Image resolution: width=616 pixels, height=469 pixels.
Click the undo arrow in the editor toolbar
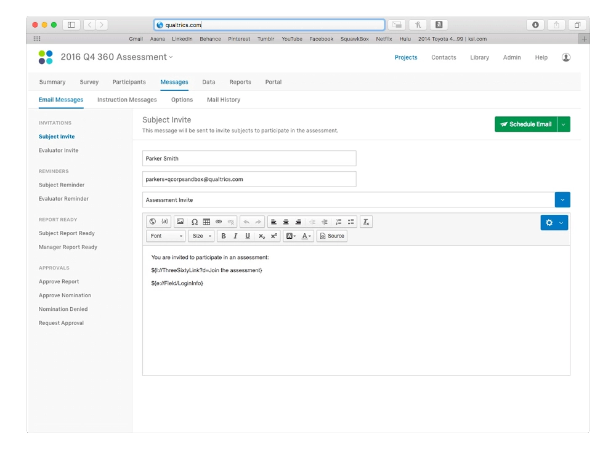click(249, 222)
